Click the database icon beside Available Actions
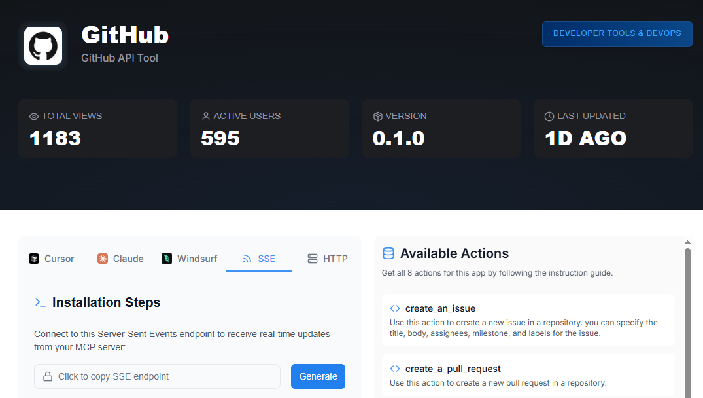Screen dimensions: 703x398 (x=388, y=253)
